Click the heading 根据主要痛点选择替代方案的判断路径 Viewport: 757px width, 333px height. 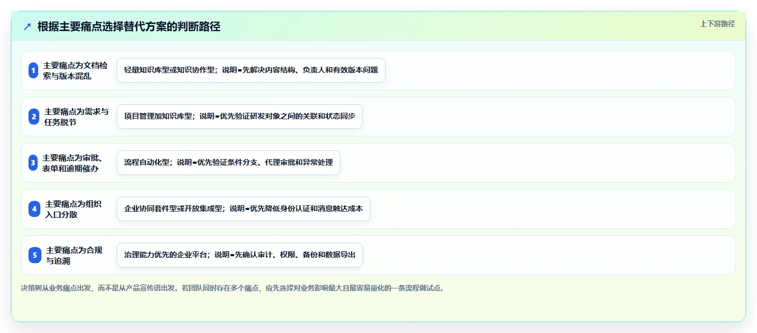(x=129, y=27)
